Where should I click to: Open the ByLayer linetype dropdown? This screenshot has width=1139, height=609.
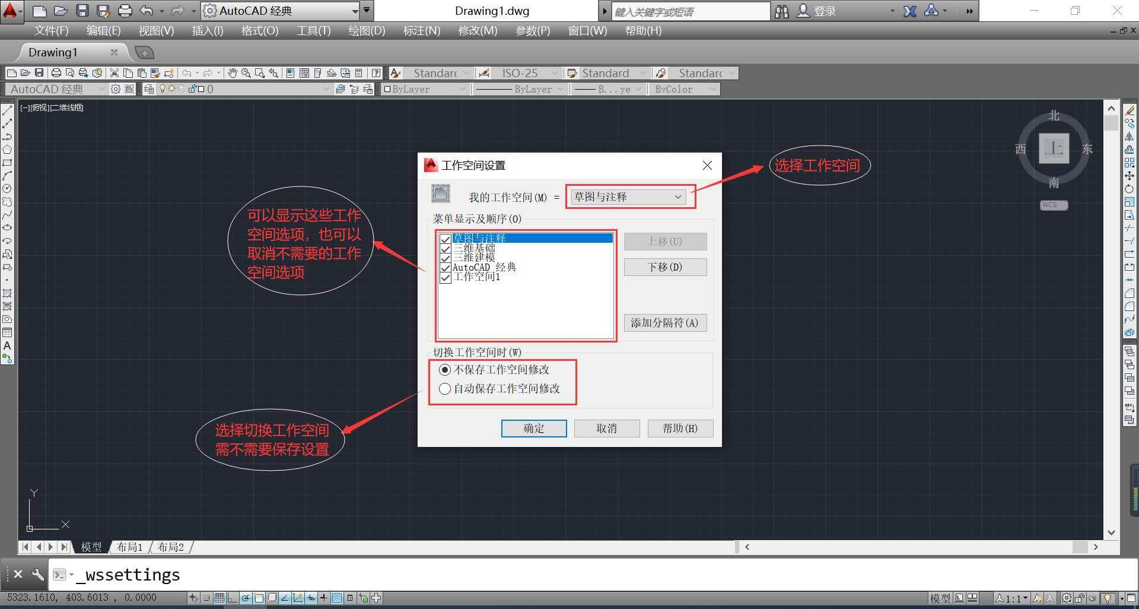520,89
